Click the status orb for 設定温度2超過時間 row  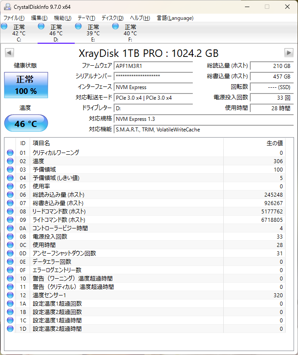click(10, 329)
